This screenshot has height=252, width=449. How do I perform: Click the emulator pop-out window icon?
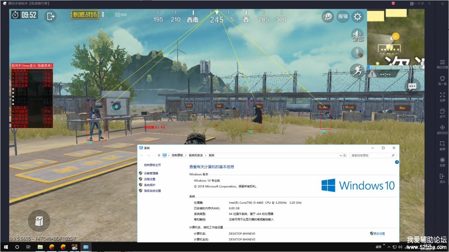coord(412,3)
